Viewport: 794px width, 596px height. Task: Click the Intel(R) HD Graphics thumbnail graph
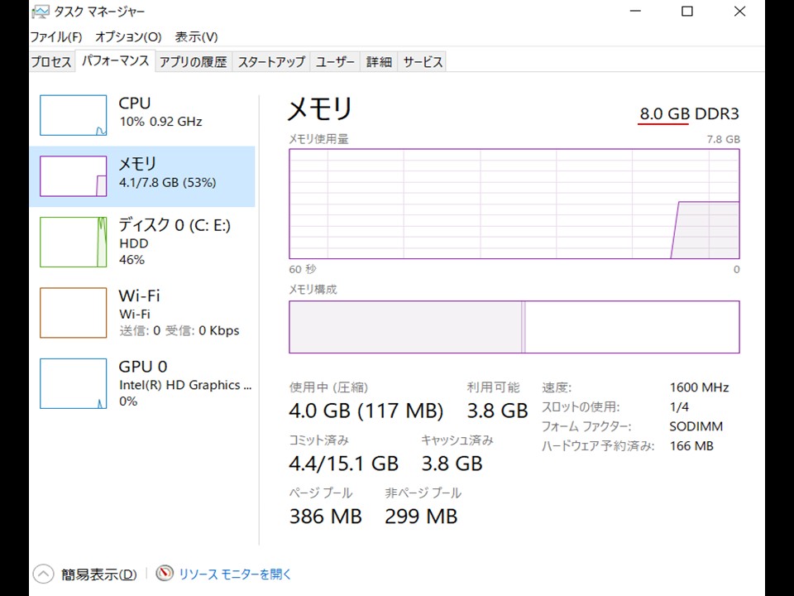pyautogui.click(x=73, y=382)
